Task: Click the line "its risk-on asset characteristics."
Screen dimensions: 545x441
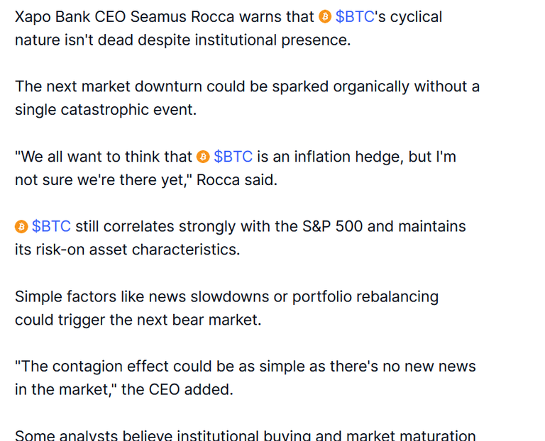Action: pyautogui.click(x=128, y=250)
